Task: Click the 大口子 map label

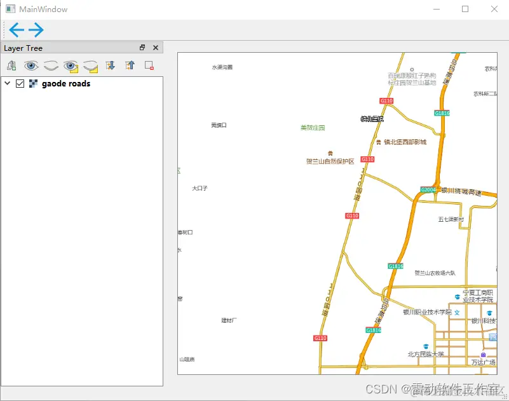Action: tap(200, 188)
